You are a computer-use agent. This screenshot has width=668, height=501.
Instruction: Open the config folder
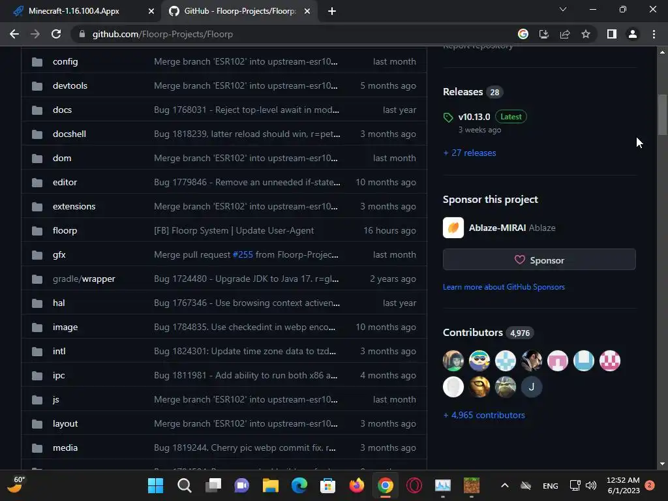point(65,61)
